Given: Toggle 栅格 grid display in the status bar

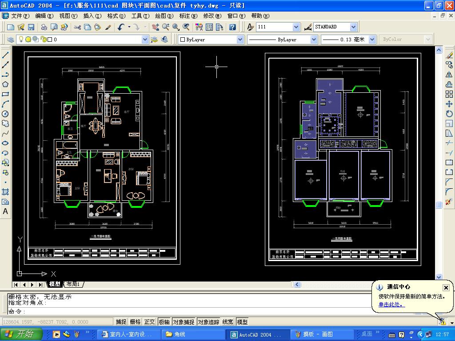Looking at the screenshot, I should point(135,322).
